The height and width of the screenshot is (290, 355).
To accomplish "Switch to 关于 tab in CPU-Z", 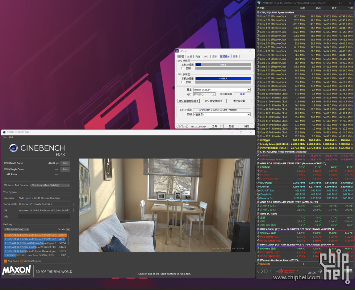I will 235,56.
